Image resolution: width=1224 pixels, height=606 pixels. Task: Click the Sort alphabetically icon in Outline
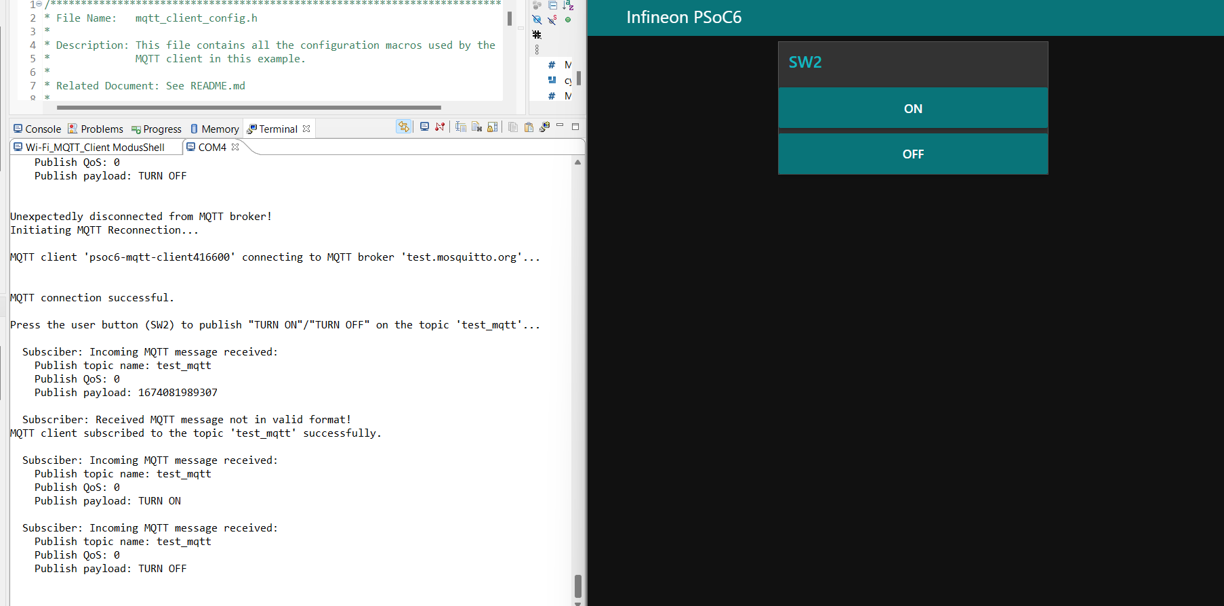(x=568, y=5)
